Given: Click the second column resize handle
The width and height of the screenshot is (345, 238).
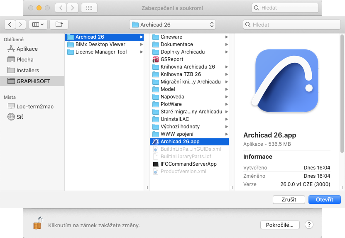Looking at the screenshot, I should tap(232, 188).
